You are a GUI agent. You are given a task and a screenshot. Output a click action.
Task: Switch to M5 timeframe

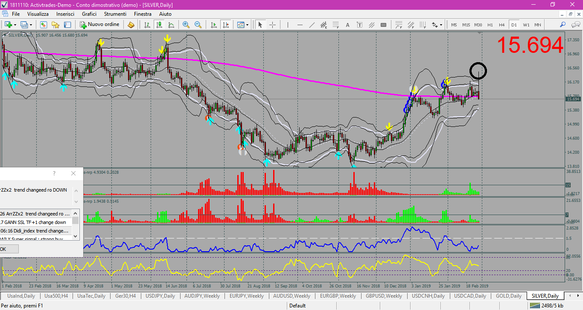tap(454, 25)
